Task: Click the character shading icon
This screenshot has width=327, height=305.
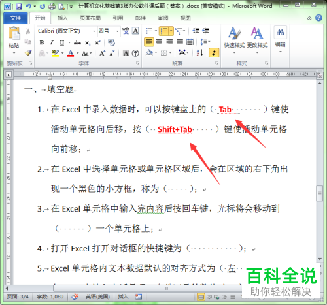Action: tap(126, 53)
